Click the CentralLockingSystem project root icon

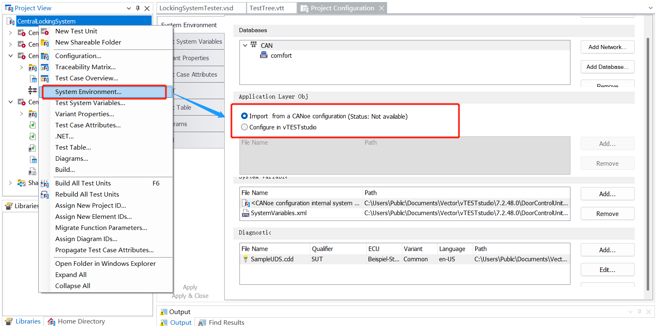(11, 21)
